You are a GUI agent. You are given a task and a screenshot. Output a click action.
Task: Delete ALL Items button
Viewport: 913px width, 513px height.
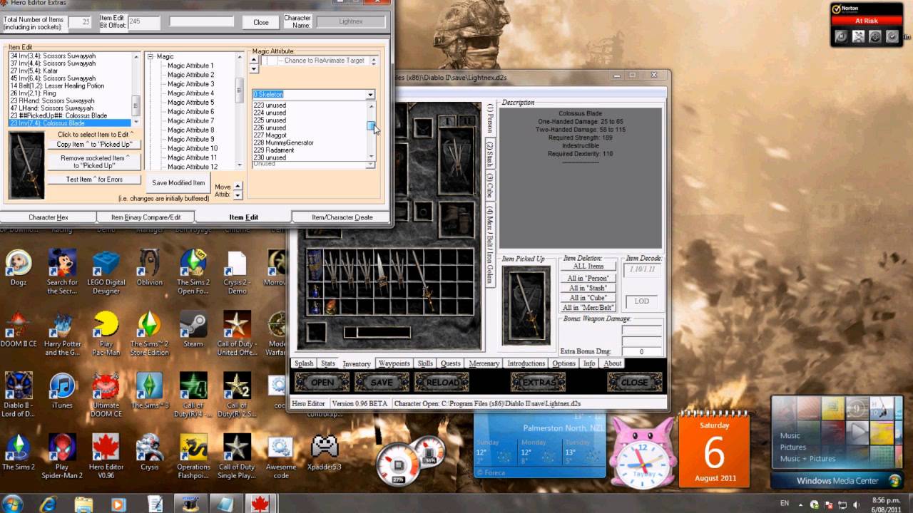pos(588,266)
